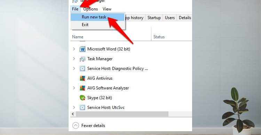Click the Fewer details label
This screenshot has width=261, height=135.
[93, 126]
